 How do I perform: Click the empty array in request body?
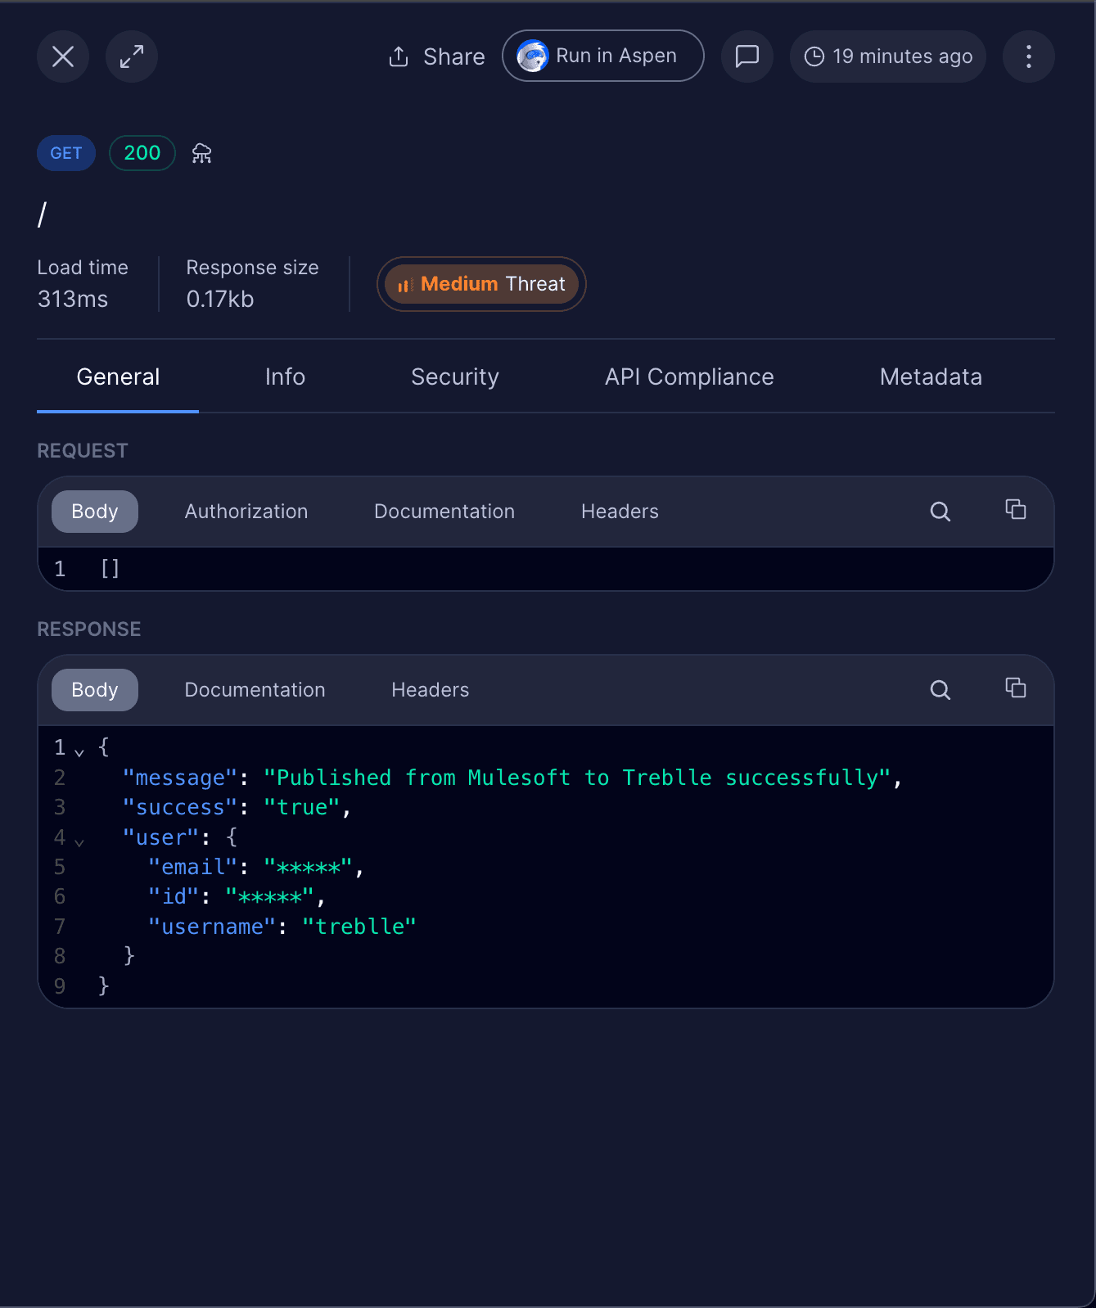pyautogui.click(x=111, y=568)
